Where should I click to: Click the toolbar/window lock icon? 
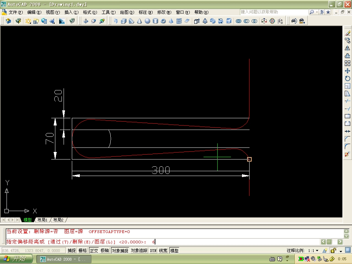point(333,251)
